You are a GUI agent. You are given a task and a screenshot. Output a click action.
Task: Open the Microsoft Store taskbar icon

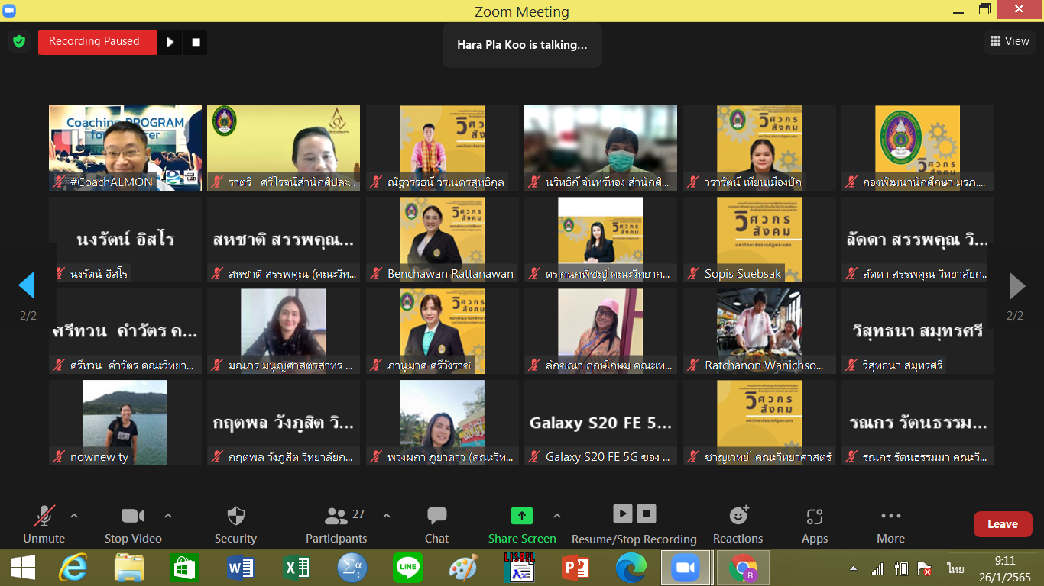point(185,568)
